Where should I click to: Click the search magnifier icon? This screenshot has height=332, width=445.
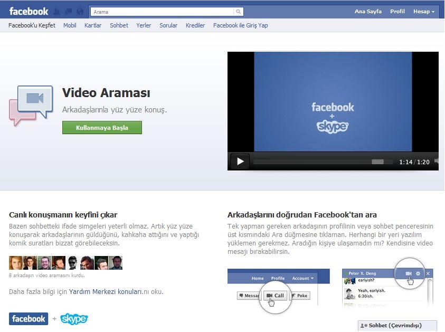[x=239, y=12]
